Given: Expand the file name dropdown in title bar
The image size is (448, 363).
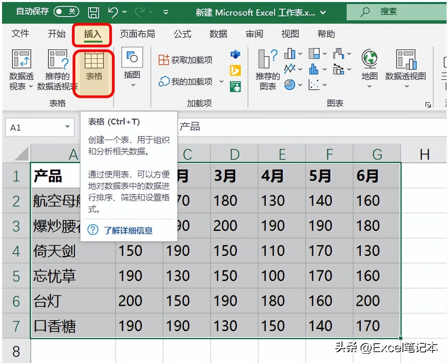Looking at the screenshot, I should coord(323,13).
